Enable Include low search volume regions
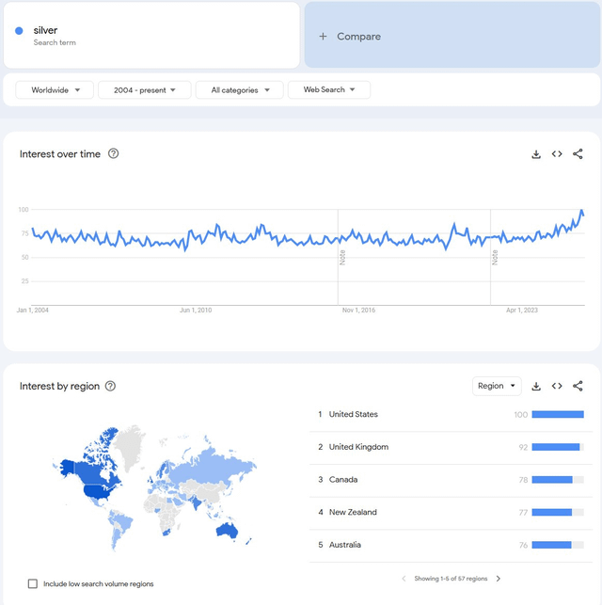Viewport: 602px width, 605px height. 33,583
